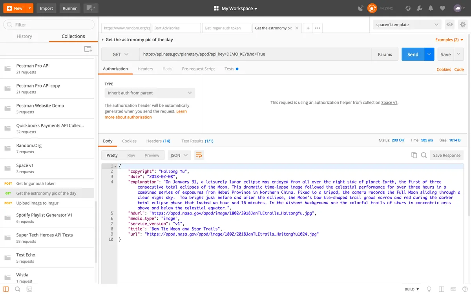This screenshot has width=471, height=294.
Task: Copy response body to clipboard
Action: click(x=414, y=155)
